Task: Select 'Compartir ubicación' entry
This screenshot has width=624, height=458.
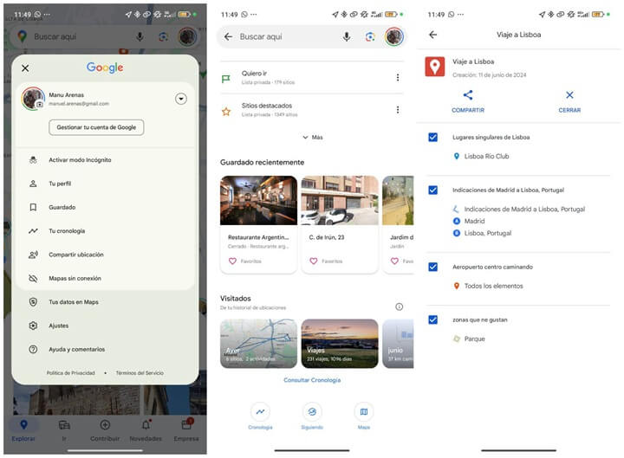Action: pyautogui.click(x=106, y=255)
